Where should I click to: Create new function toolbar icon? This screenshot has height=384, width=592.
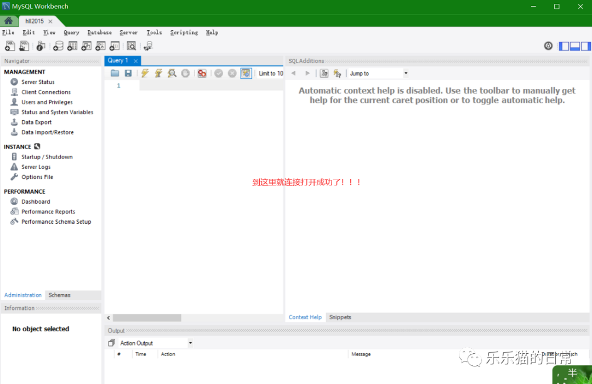115,46
